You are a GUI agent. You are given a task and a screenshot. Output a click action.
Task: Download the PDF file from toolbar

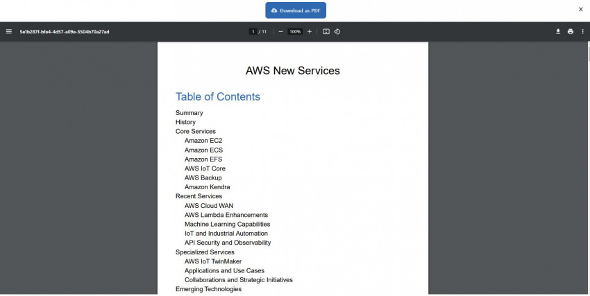pos(558,31)
